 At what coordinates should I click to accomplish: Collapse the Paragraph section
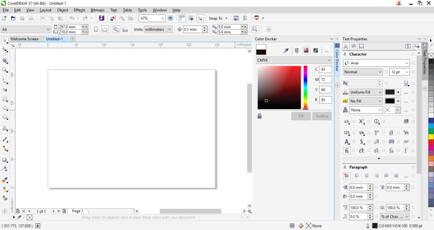pos(345,167)
